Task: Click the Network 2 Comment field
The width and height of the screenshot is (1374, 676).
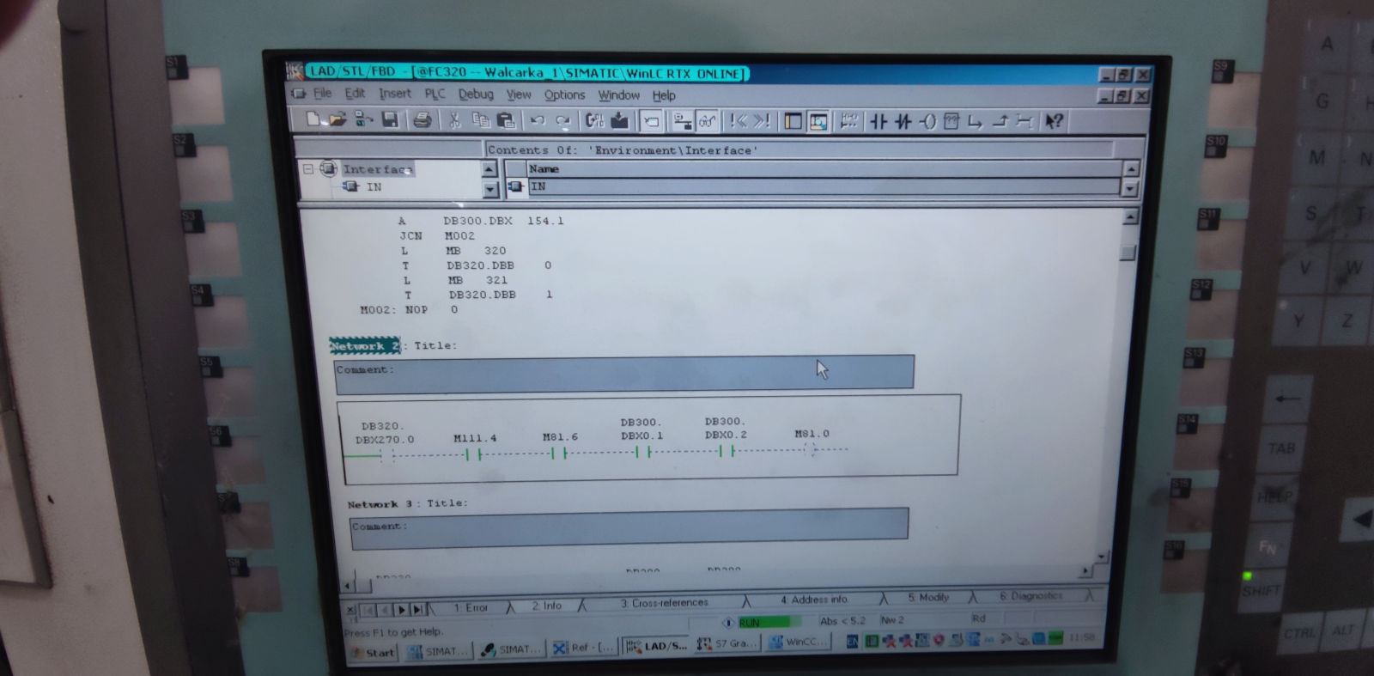Action: (x=624, y=375)
